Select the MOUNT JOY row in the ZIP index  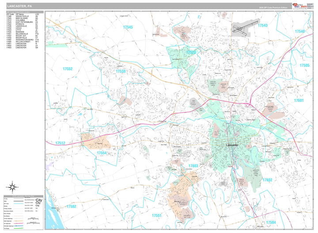(x=22, y=36)
